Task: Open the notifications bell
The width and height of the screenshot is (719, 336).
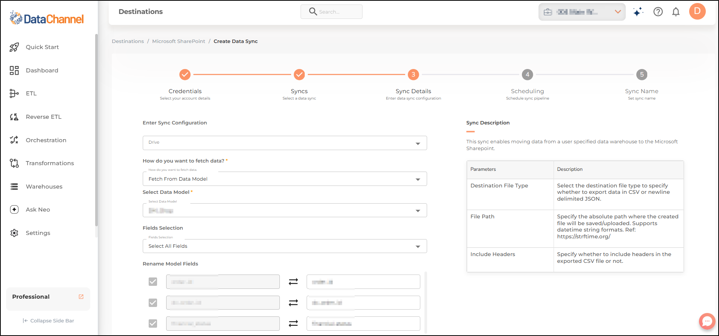Action: click(676, 12)
